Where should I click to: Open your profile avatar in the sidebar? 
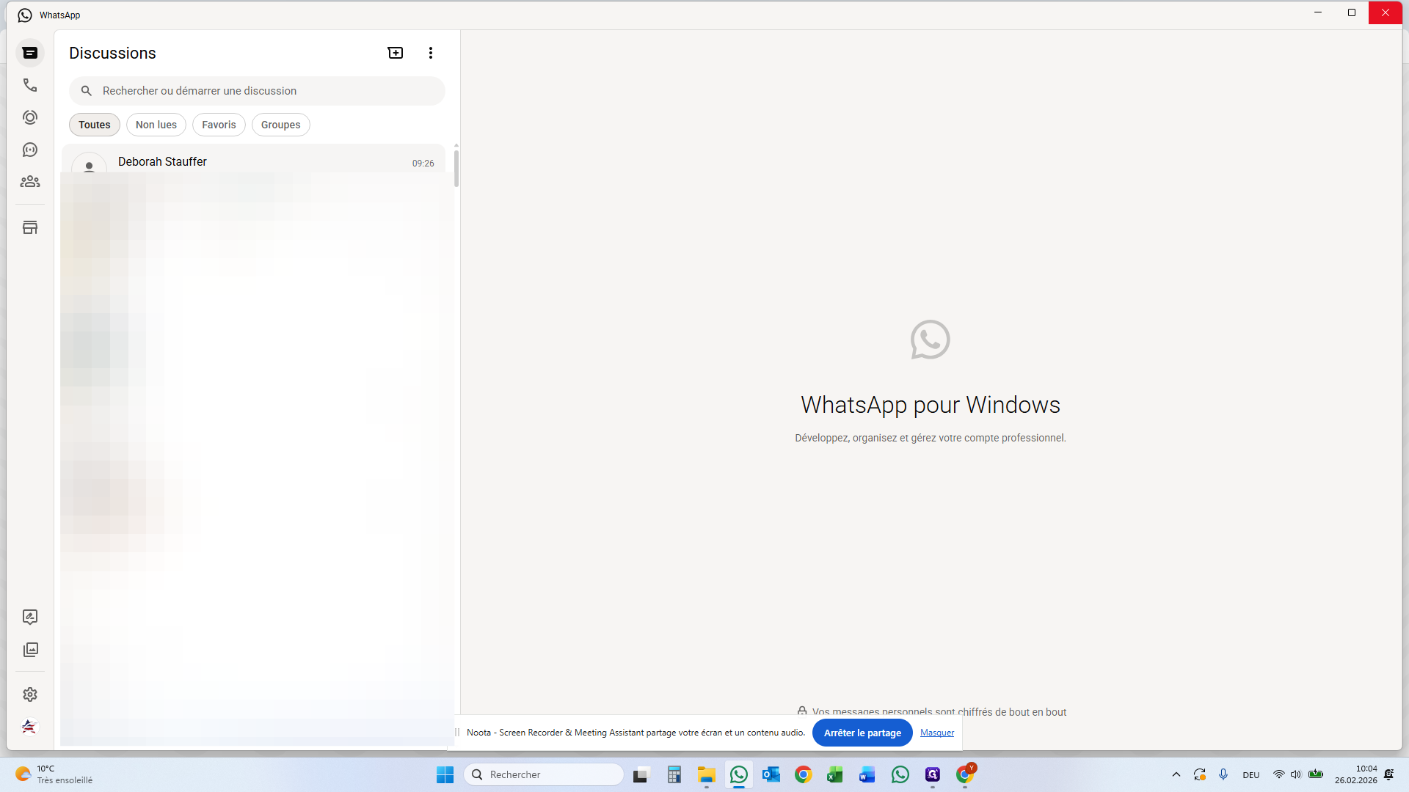tap(29, 727)
